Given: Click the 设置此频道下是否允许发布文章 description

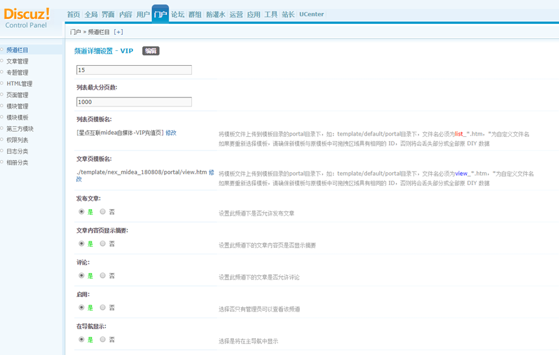Looking at the screenshot, I should click(257, 213).
